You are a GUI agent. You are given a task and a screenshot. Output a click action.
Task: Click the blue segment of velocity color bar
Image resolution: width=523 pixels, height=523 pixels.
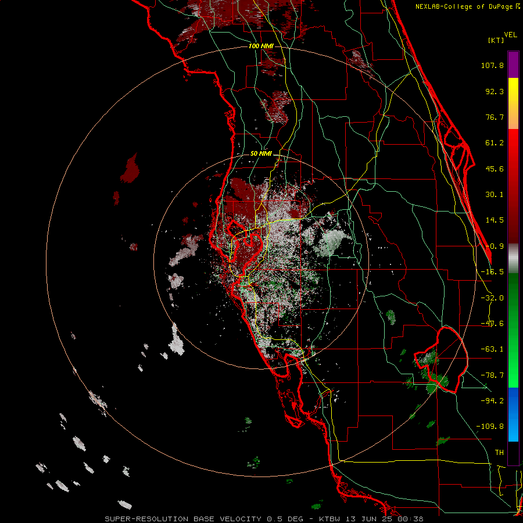513,414
